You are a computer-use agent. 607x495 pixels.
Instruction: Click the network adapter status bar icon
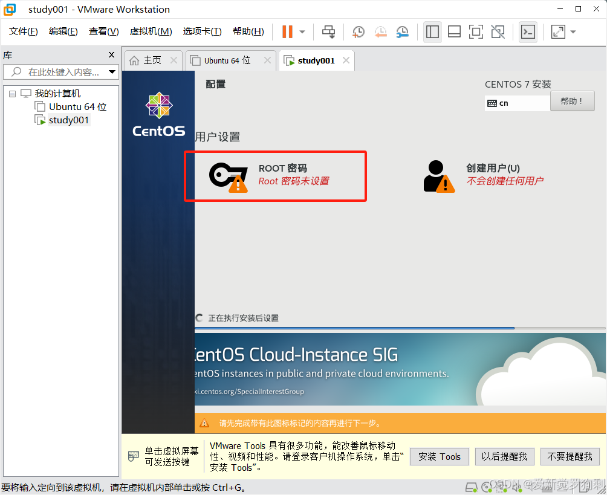tap(502, 488)
